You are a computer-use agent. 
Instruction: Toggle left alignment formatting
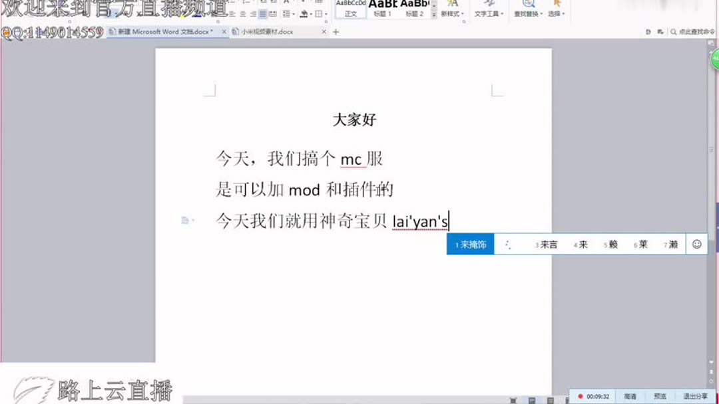(232, 14)
